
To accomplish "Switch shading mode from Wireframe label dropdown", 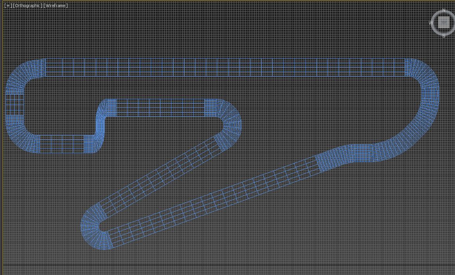I will pos(56,6).
